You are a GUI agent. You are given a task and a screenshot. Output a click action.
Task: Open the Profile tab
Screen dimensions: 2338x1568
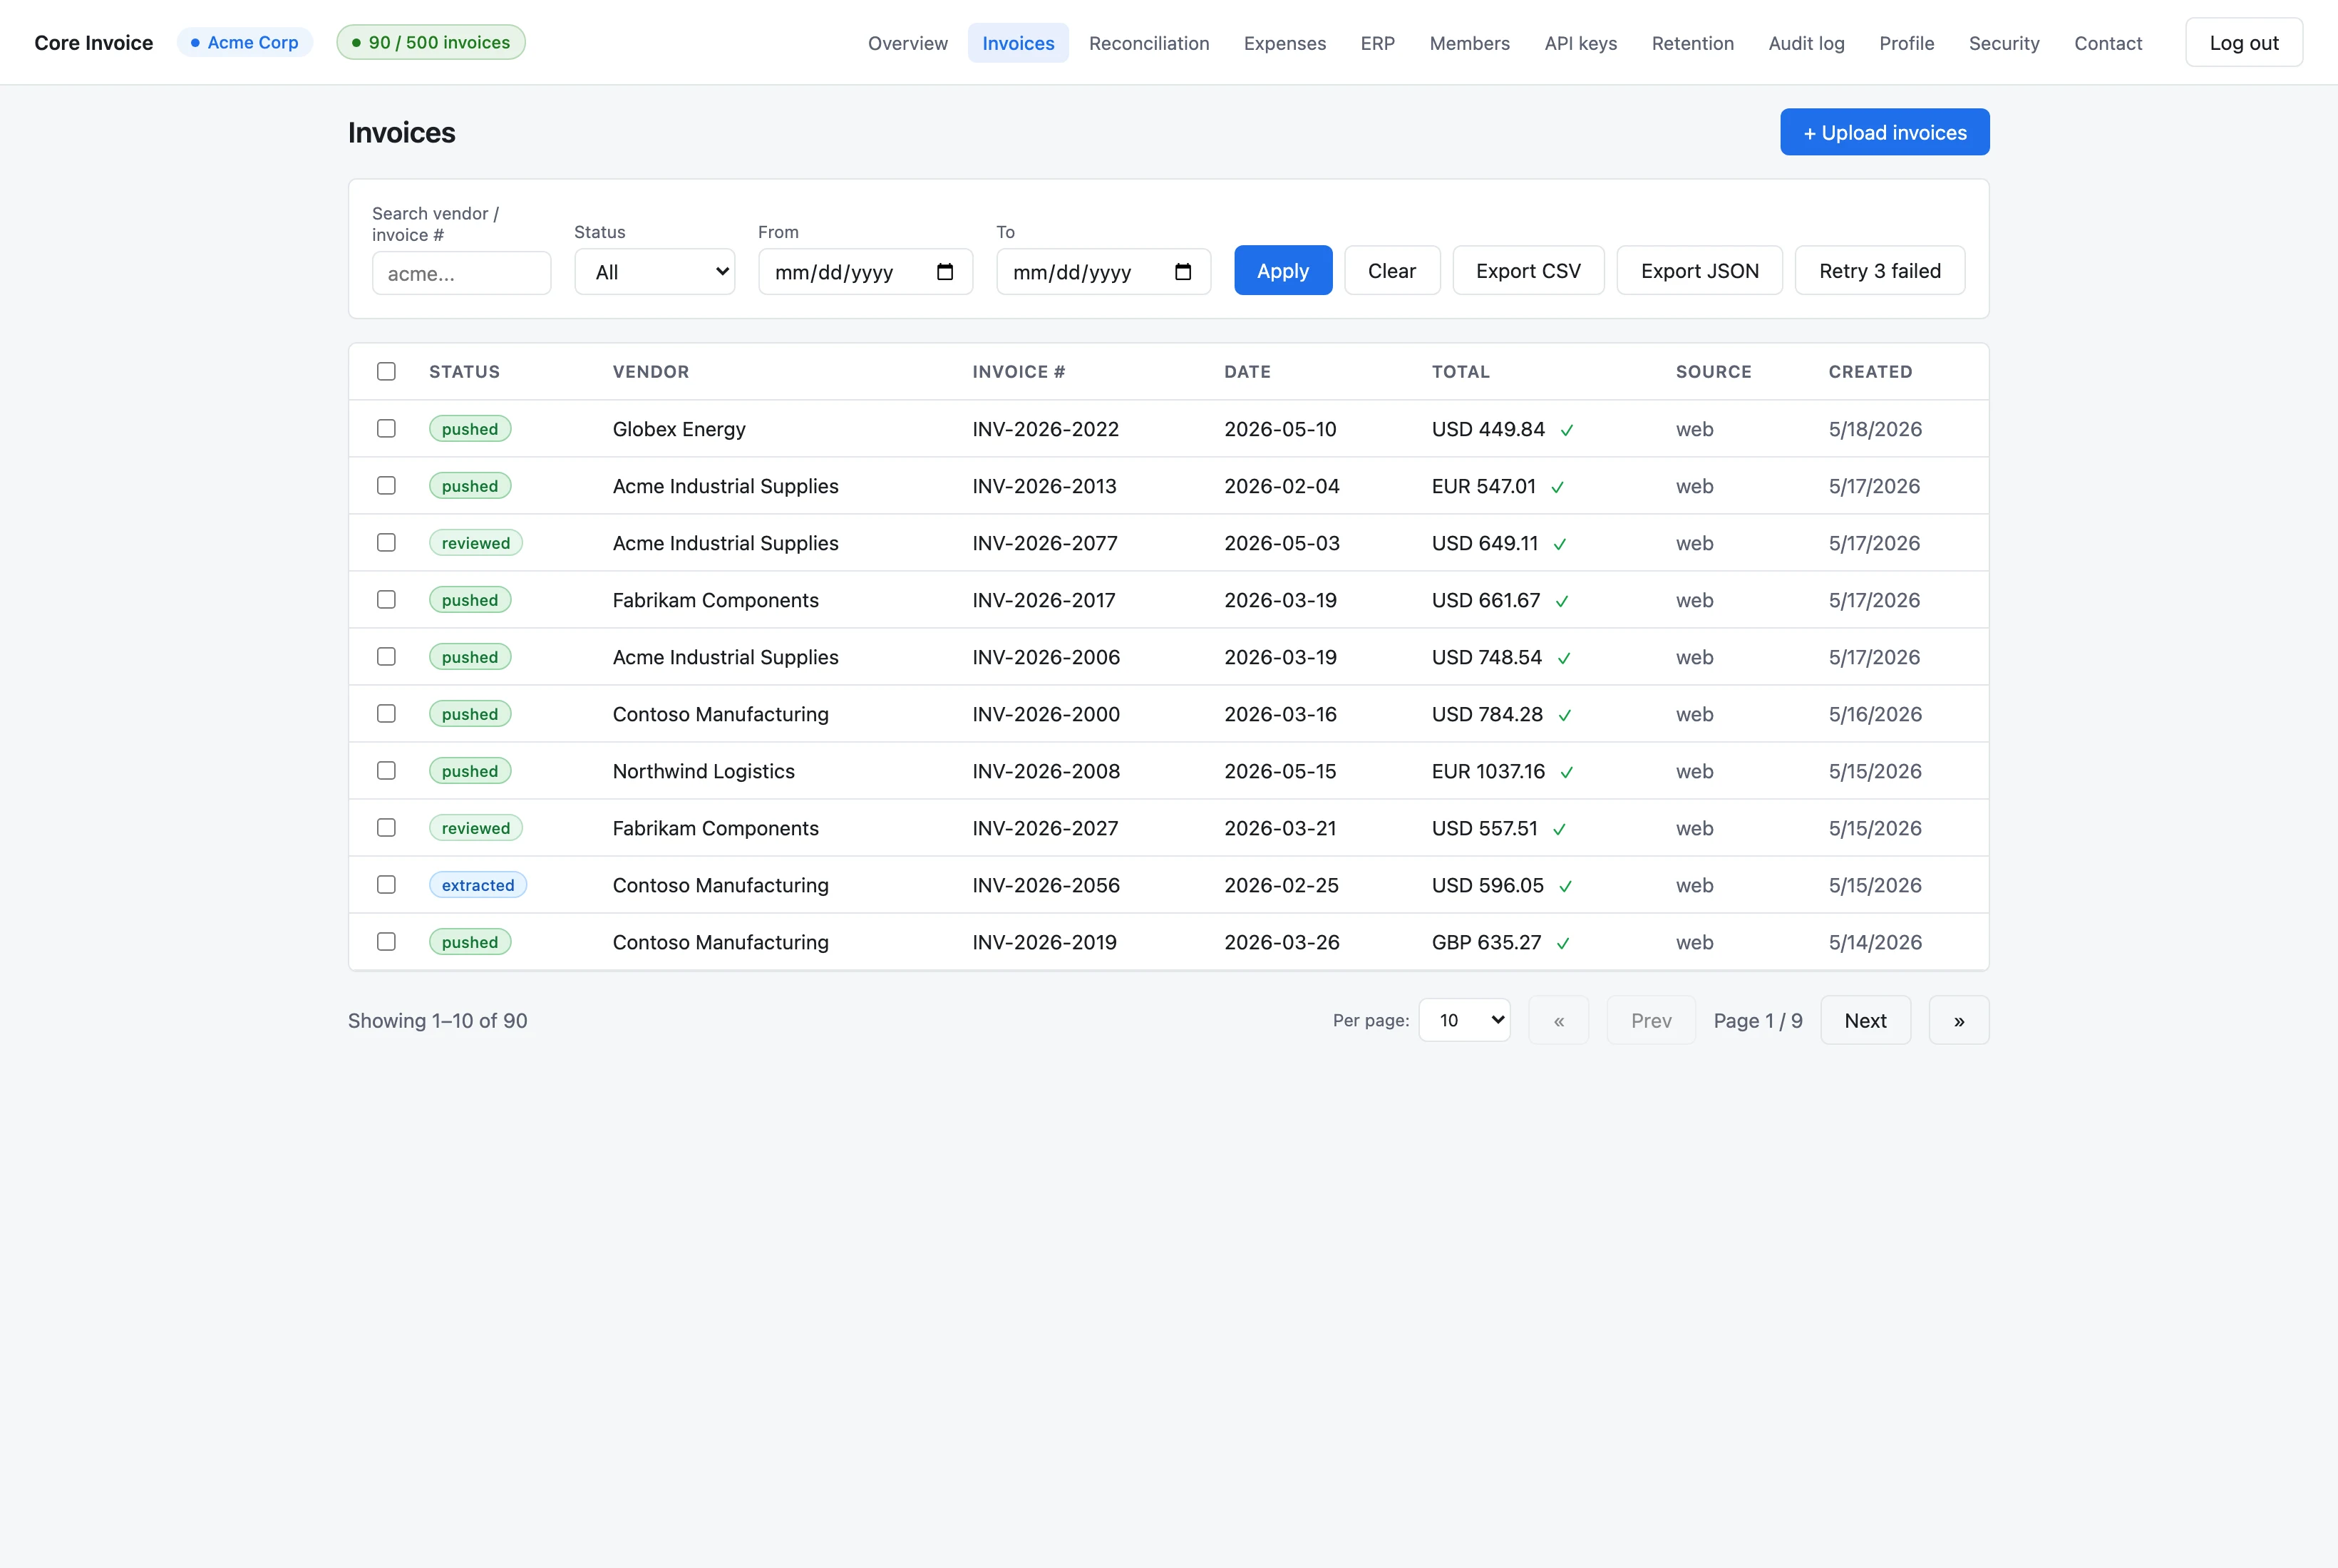tap(1906, 43)
